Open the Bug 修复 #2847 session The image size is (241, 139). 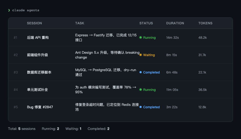click(x=40, y=107)
